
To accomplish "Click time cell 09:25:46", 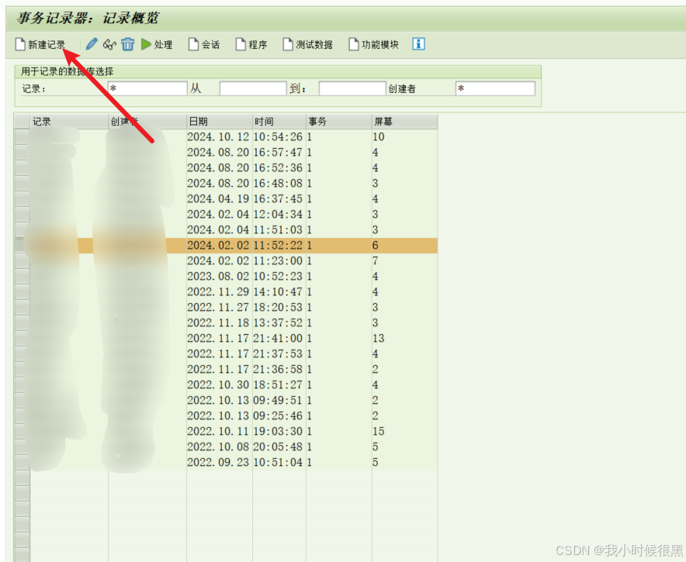I will (278, 415).
